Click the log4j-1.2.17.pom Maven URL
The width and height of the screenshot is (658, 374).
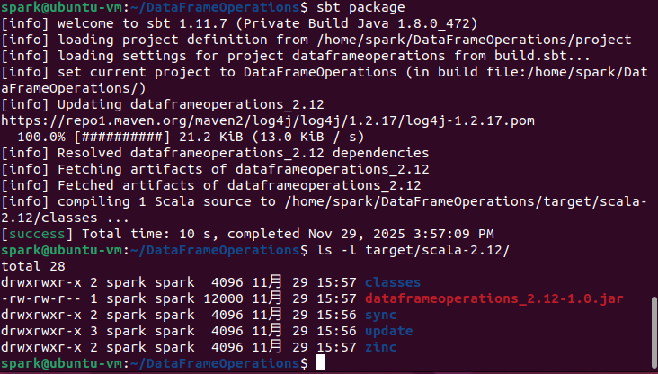click(268, 120)
